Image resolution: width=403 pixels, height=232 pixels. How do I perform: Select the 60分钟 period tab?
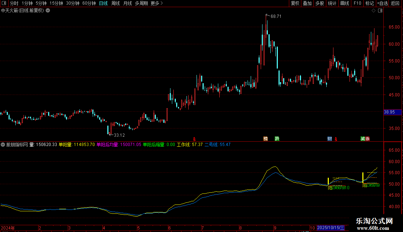[89, 3]
